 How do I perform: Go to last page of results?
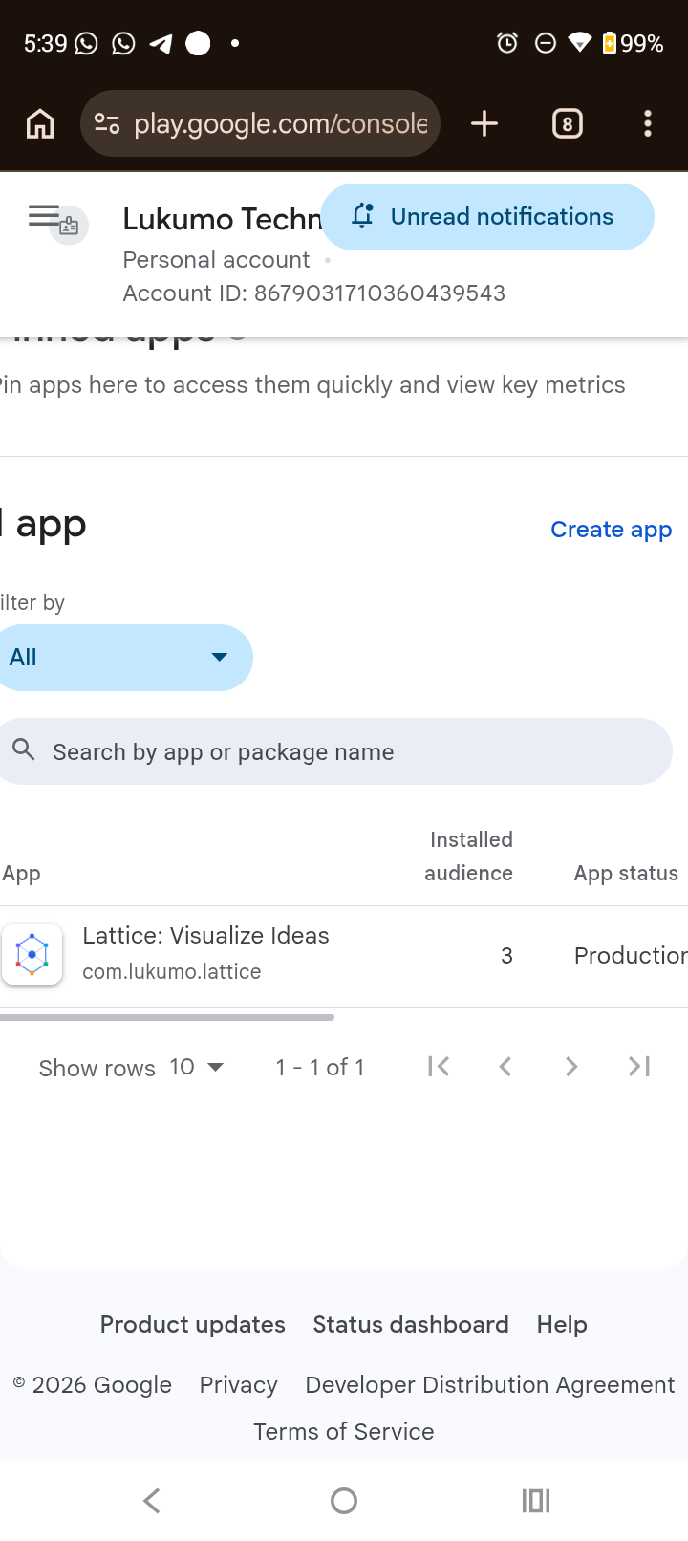(639, 1067)
